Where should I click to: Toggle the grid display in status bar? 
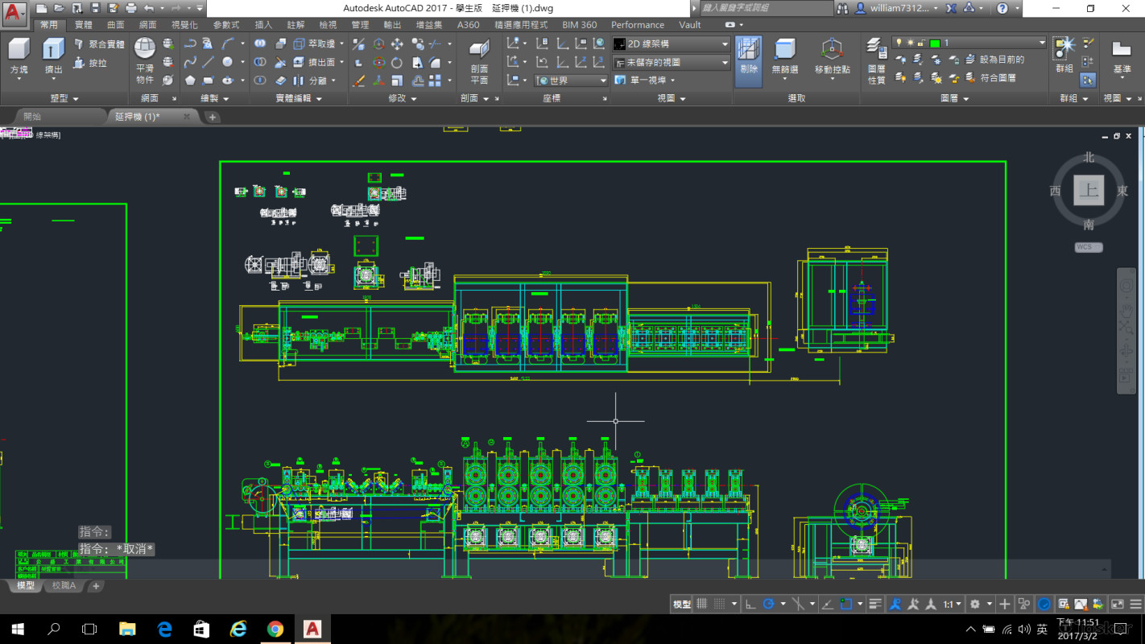(701, 604)
